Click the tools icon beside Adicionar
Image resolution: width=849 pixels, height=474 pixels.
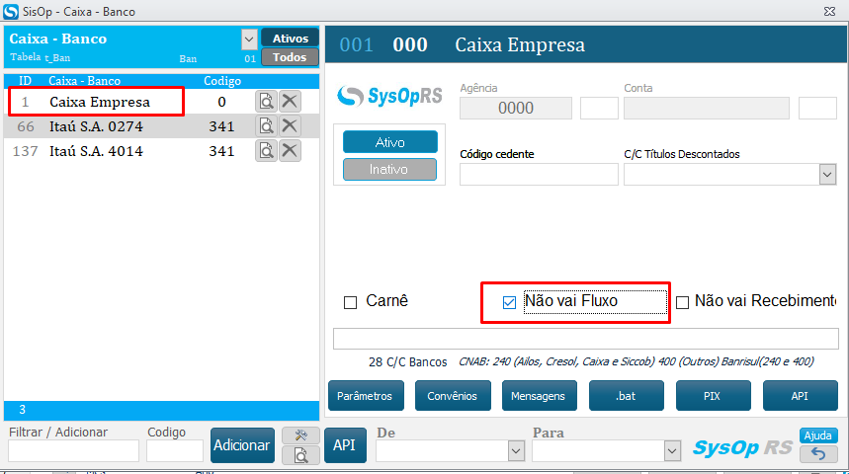click(300, 435)
